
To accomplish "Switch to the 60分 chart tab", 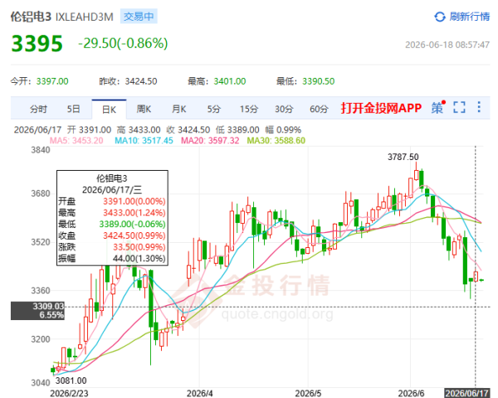I will [319, 109].
